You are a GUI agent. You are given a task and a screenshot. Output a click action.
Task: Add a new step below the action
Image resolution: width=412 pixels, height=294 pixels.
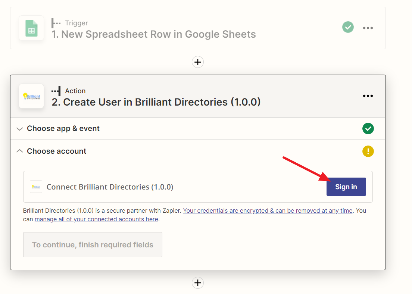197,283
